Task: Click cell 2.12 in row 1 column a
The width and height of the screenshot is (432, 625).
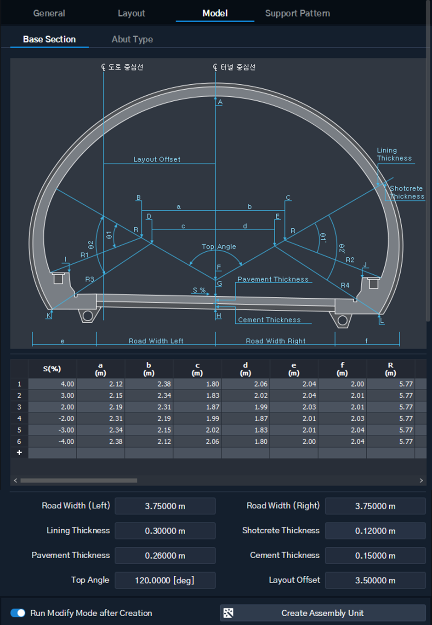Action: click(101, 384)
